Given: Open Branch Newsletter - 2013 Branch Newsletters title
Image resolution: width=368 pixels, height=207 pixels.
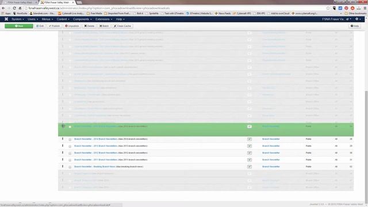Looking at the screenshot, I should click(x=95, y=146).
